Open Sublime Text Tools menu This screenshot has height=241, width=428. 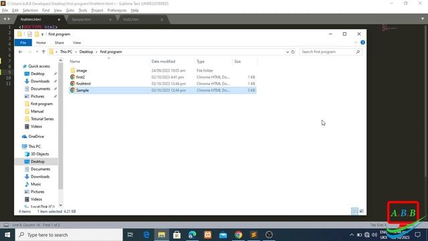coord(83,11)
